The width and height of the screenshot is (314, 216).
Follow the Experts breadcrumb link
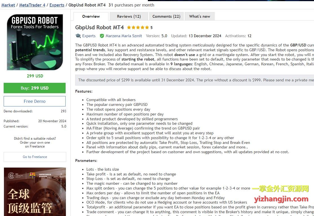57,5
